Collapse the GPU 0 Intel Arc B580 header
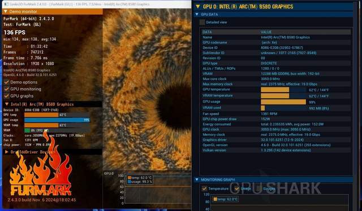Image resolution: width=362 pixels, height=211 pixels. coord(198,6)
